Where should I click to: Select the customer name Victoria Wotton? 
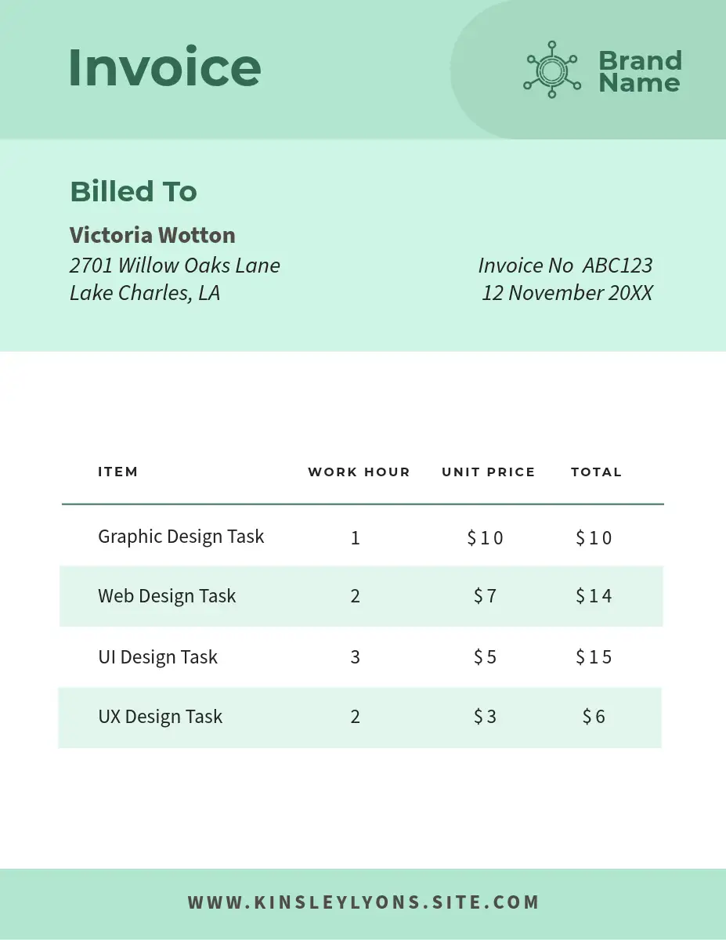pyautogui.click(x=152, y=235)
